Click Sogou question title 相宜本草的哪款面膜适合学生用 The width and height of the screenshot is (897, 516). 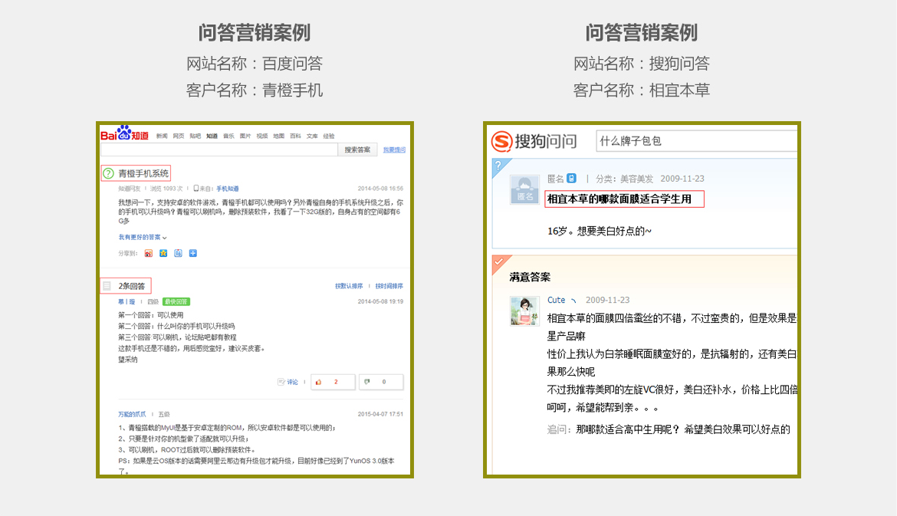(619, 199)
